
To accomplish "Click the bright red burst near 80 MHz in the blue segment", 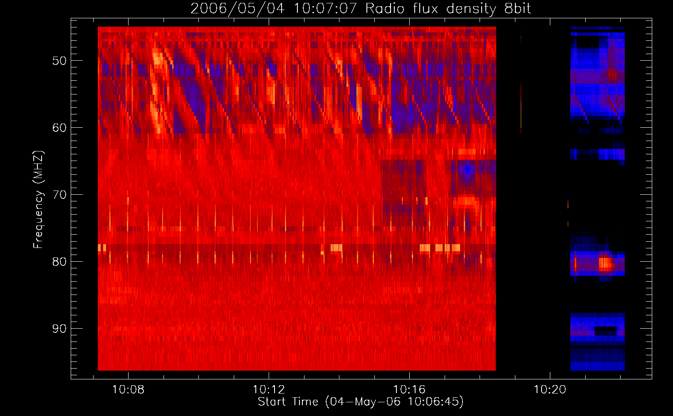I will 606,263.
